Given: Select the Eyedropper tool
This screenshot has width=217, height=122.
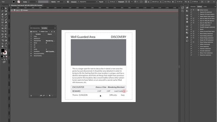Looking at the screenshot, I should pyautogui.click(x=2, y=37).
